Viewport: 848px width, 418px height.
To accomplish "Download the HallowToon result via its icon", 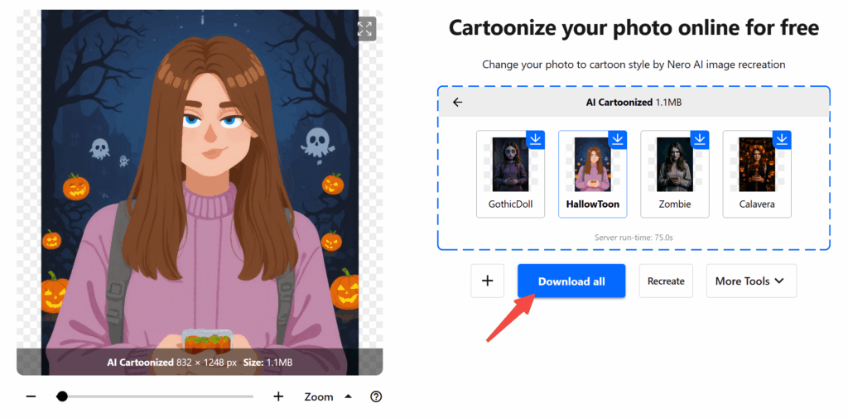I will pos(617,139).
